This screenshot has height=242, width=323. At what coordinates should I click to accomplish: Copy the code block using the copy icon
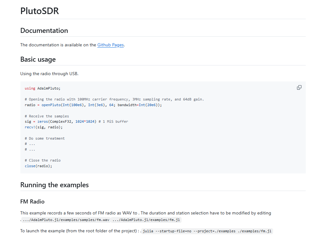pyautogui.click(x=299, y=88)
